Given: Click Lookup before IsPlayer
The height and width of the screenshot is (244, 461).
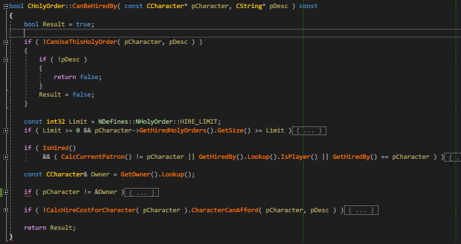Looking at the screenshot, I should (258, 157).
